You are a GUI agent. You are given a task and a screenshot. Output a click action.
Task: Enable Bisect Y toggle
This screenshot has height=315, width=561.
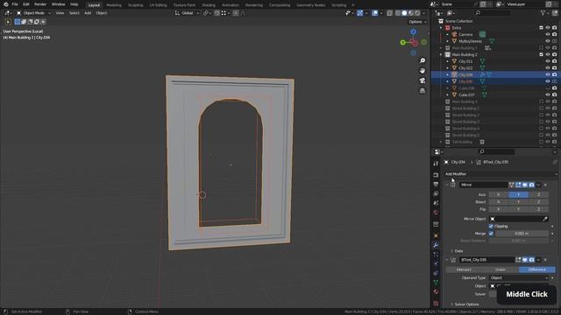[x=518, y=202]
